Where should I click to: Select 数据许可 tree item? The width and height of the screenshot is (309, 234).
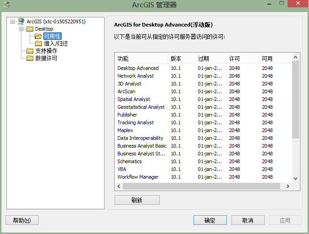46,58
